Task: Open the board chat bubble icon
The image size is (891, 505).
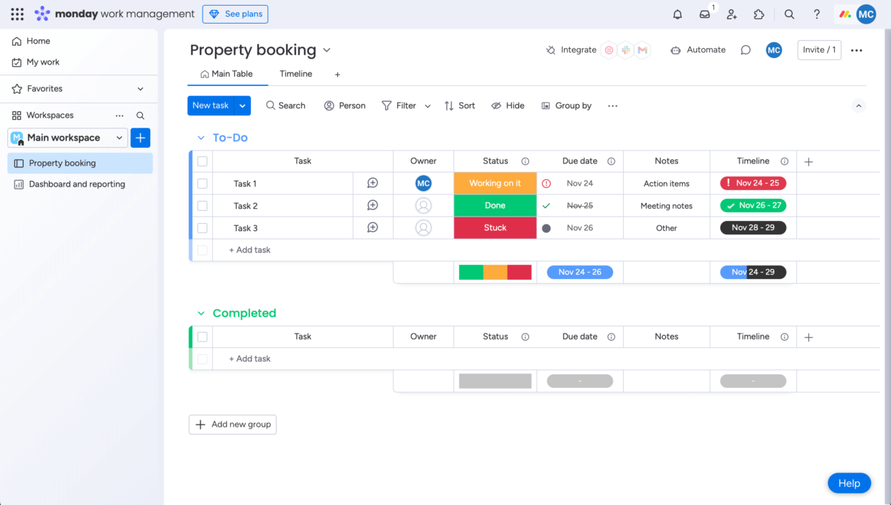Action: click(745, 49)
